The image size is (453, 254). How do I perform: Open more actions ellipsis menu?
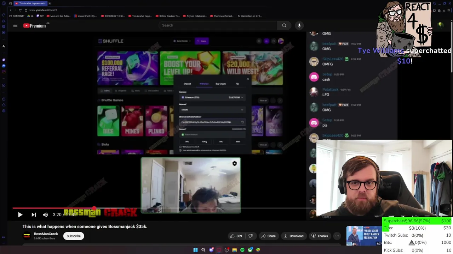[337, 236]
